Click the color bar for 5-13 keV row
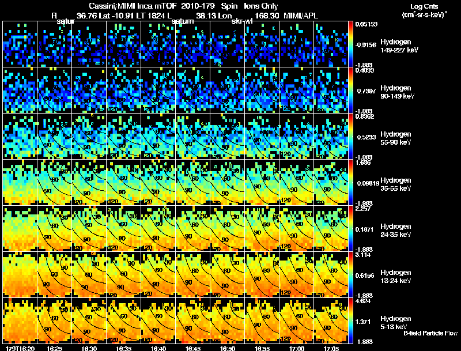The height and width of the screenshot is (351, 461). point(351,320)
